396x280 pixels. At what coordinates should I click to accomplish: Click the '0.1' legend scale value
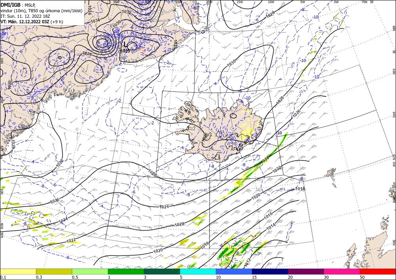[2, 277]
